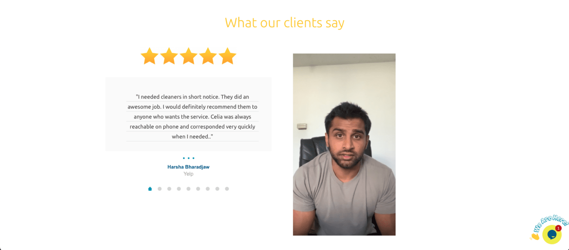569x250 pixels.
Task: Switch to the second testimonial carousel dot
Action: (160, 189)
